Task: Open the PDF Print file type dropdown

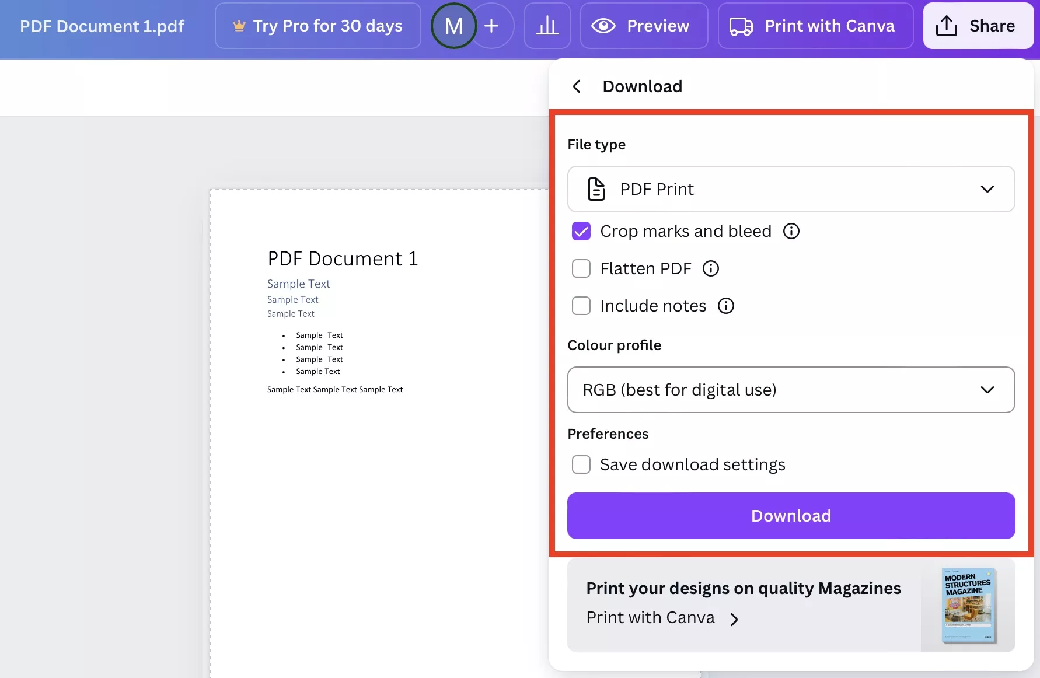Action: pos(791,189)
